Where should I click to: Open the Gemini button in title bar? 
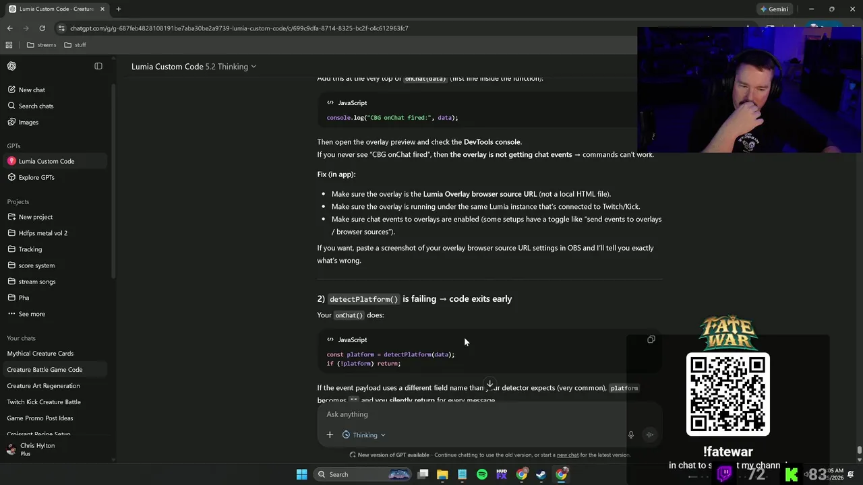coord(774,9)
